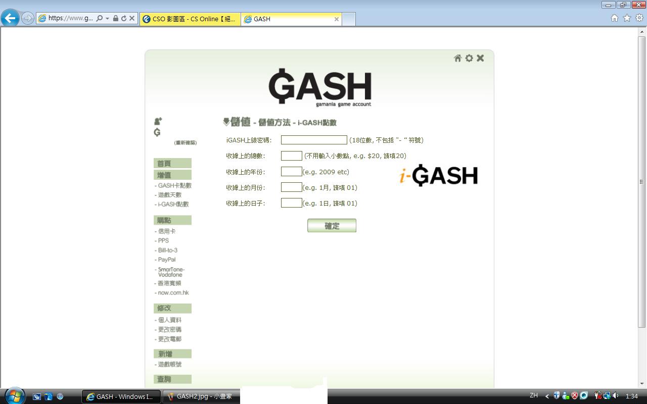The image size is (647, 404).
Task: Focus the 收據上的日子 input field
Action: (x=292, y=203)
